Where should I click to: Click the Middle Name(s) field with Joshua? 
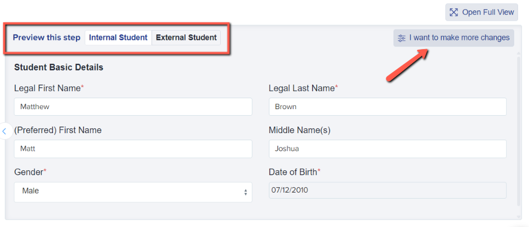pyautogui.click(x=387, y=148)
